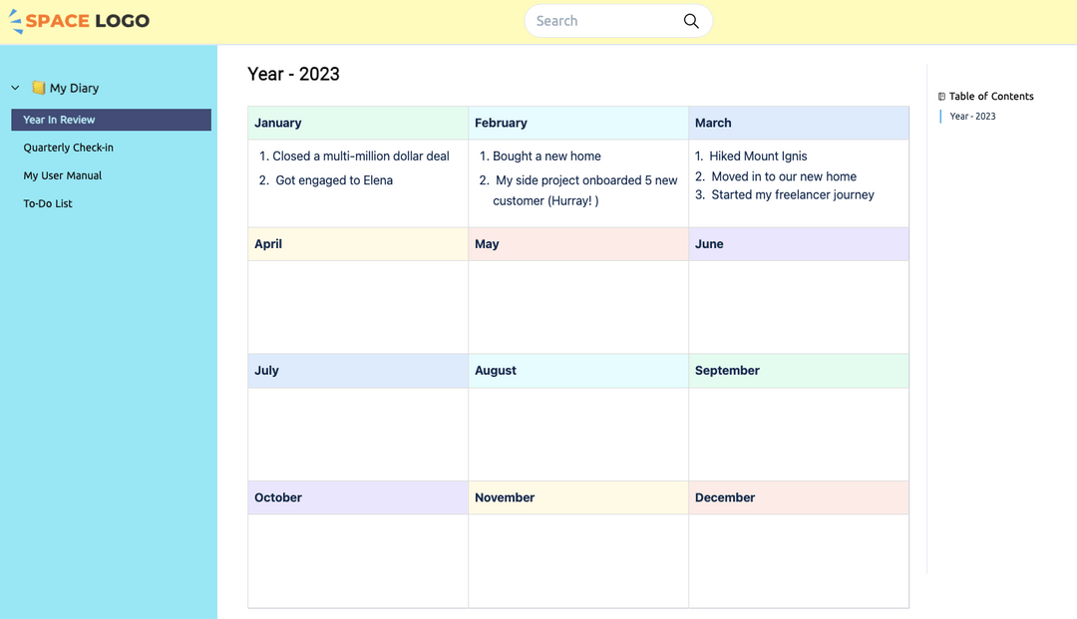Click the Space Logo lightning icon
The image size is (1077, 619).
pyautogui.click(x=16, y=21)
